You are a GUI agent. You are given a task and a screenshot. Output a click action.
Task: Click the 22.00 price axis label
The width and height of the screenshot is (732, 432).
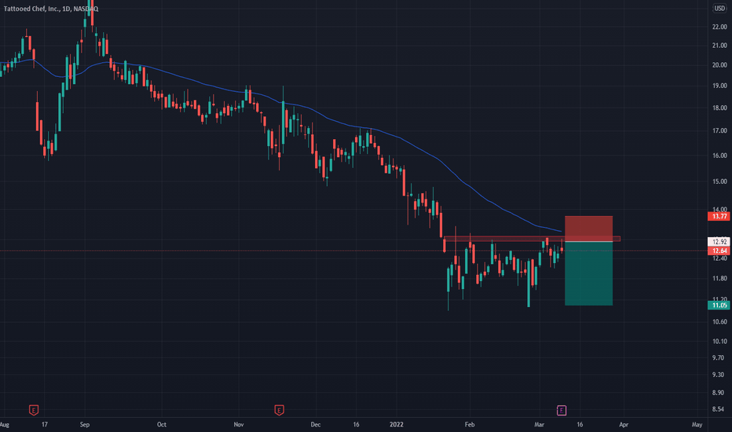click(719, 27)
